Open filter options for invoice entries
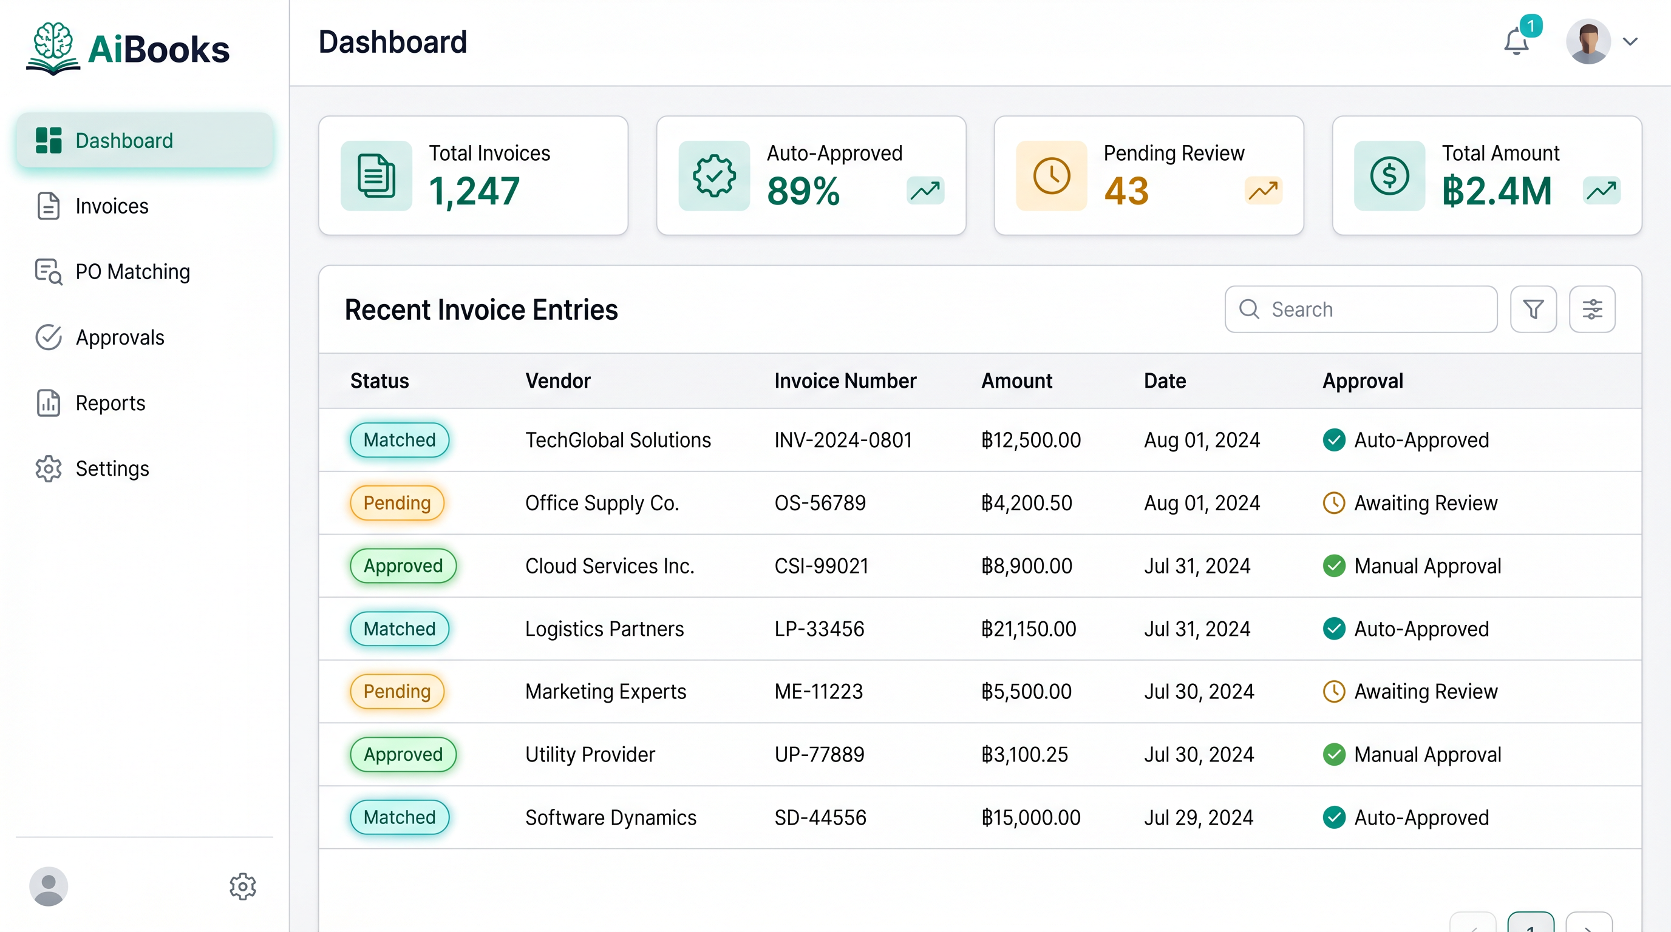 pos(1534,309)
